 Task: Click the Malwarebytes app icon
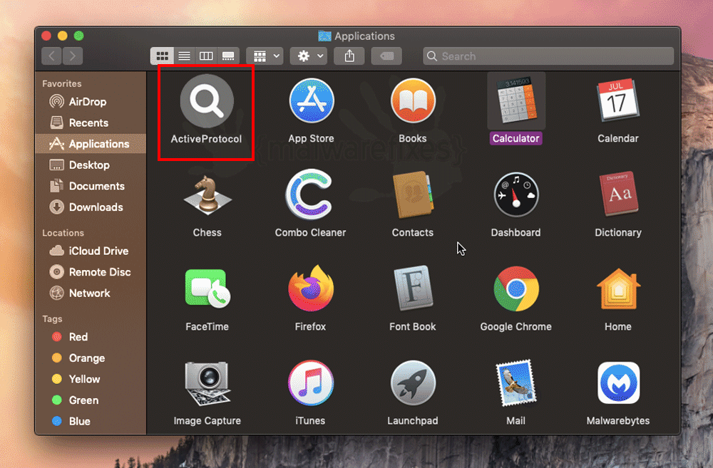[x=618, y=383]
